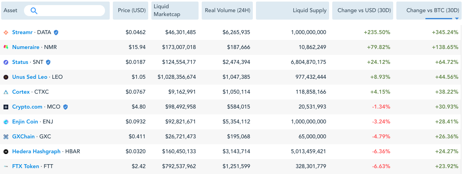Select USD change +8.93%
The height and width of the screenshot is (174, 462).
(x=380, y=77)
